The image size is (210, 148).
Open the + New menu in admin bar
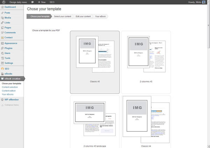point(42,2)
